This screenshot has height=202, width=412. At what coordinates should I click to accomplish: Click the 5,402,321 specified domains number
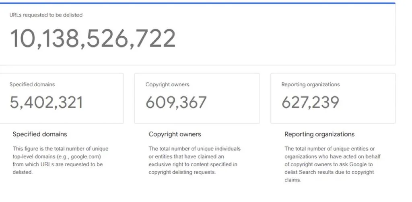click(x=46, y=102)
